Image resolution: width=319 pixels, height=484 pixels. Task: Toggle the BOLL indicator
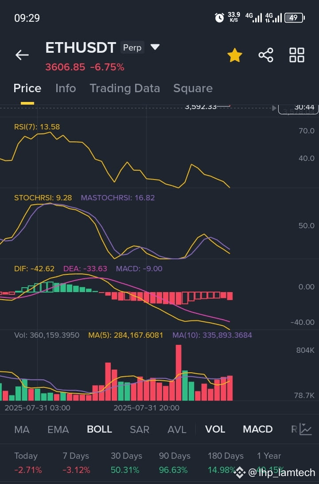(x=99, y=429)
